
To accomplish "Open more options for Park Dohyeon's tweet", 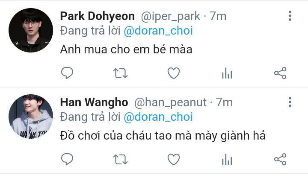I will point(290,16).
